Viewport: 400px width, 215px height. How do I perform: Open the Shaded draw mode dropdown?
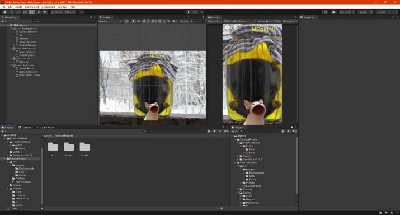pyautogui.click(x=110, y=21)
